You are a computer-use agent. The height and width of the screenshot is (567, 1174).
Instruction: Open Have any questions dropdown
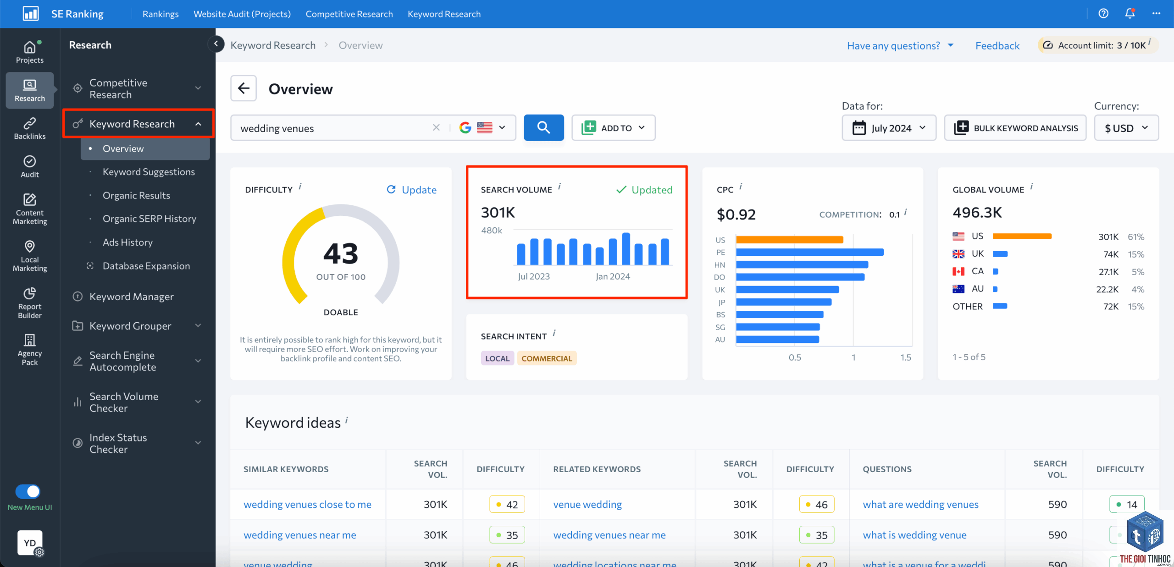click(900, 45)
